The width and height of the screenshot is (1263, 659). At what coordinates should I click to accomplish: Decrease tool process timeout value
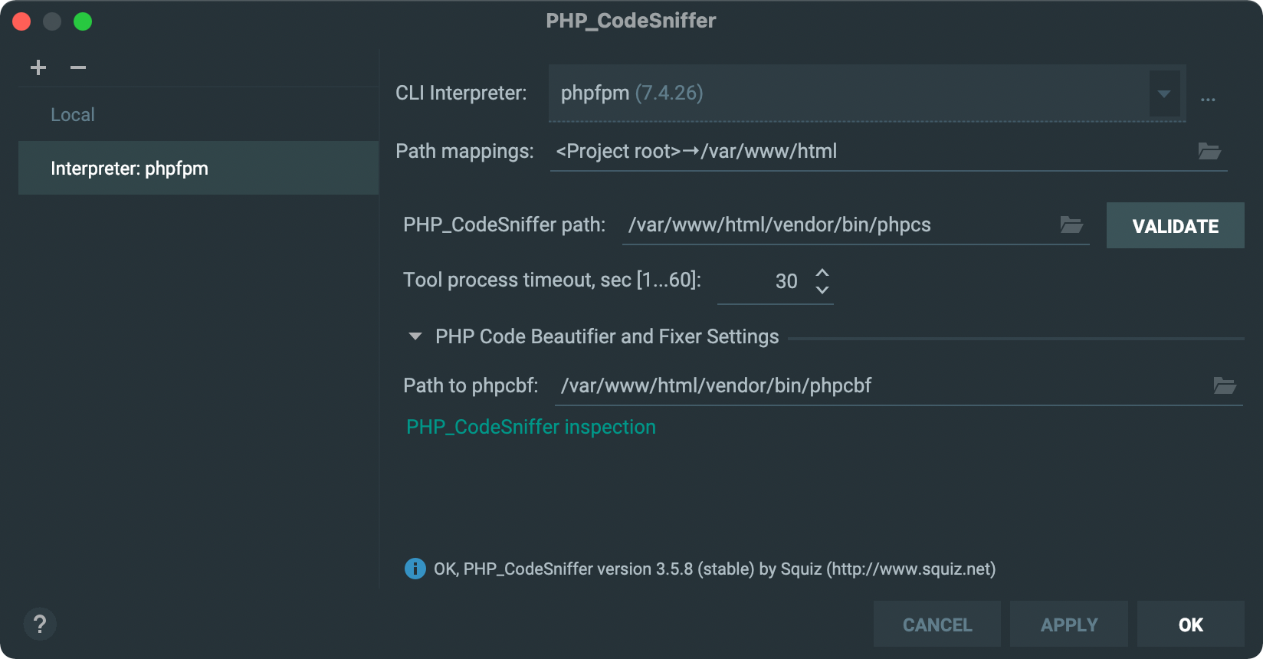coord(822,290)
